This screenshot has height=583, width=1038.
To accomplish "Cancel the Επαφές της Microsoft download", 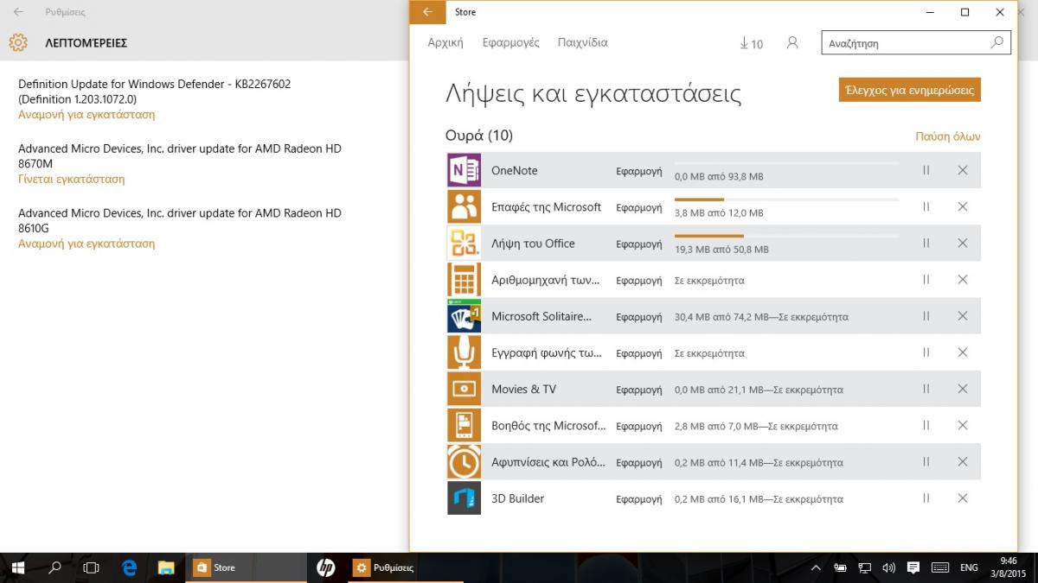I will click(x=962, y=207).
